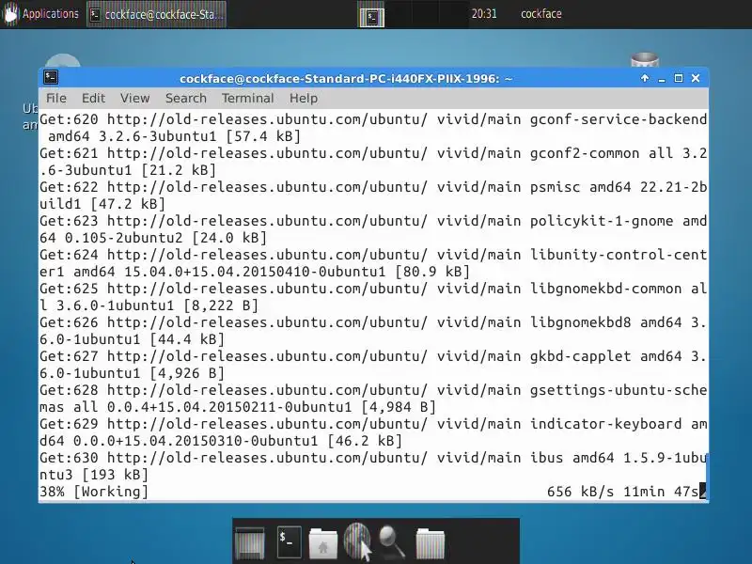Open the Search menu

185,99
